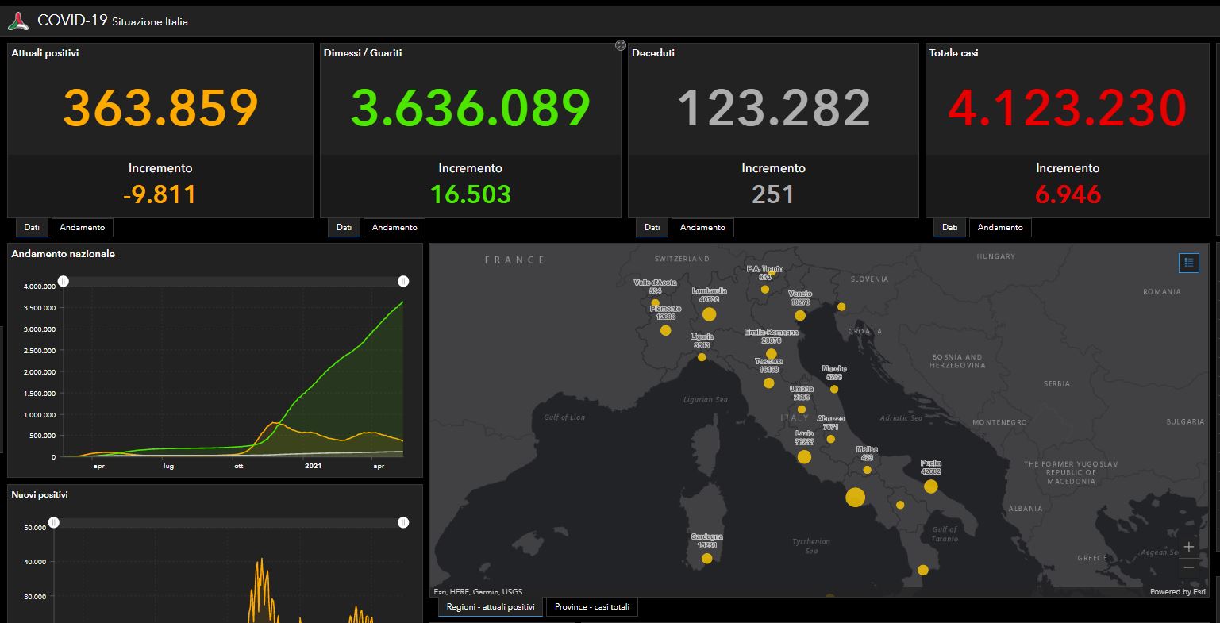The image size is (1220, 623).
Task: Click the -9.811 increment value
Action: tap(160, 194)
